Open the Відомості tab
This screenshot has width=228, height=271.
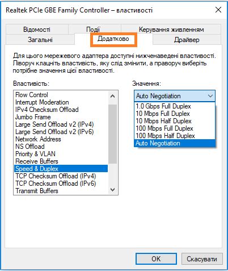click(37, 30)
